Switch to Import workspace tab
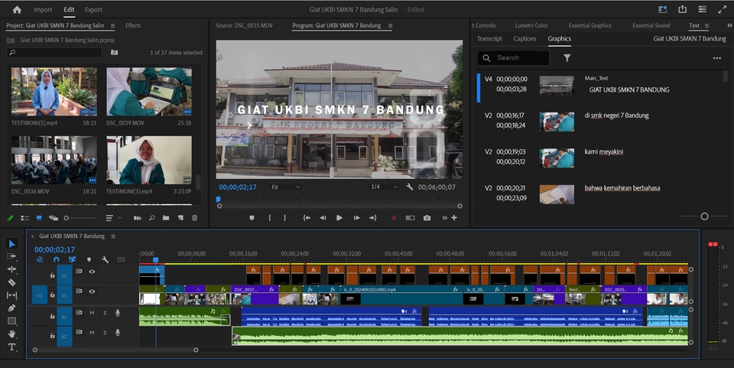The height and width of the screenshot is (368, 734). tap(43, 9)
